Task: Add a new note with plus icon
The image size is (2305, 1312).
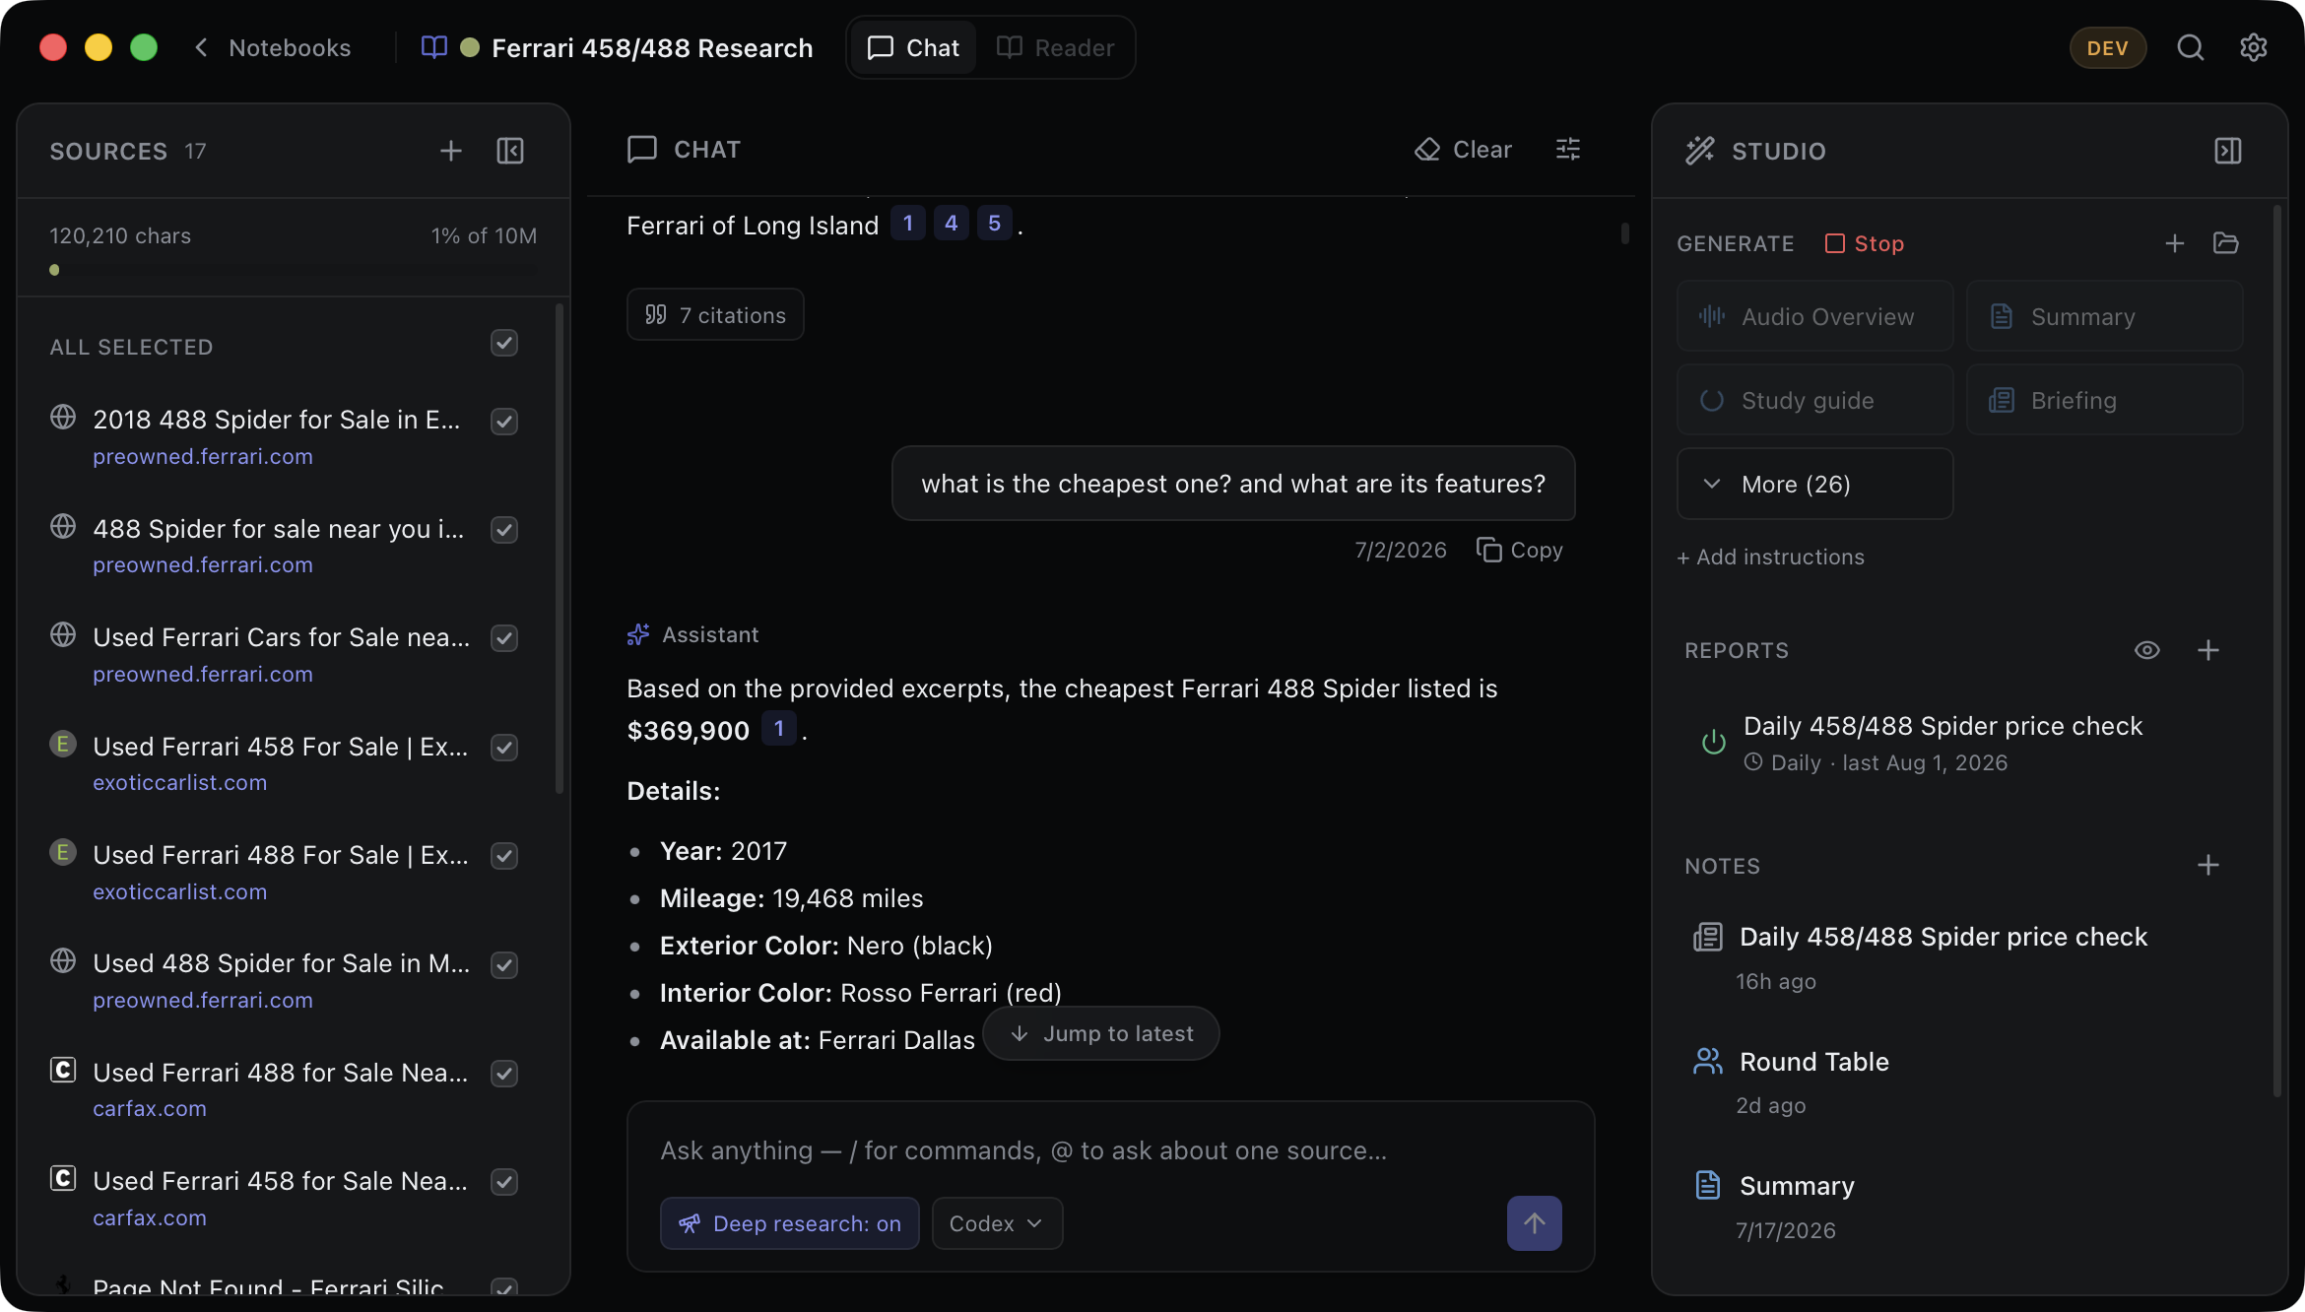Action: point(2208,865)
